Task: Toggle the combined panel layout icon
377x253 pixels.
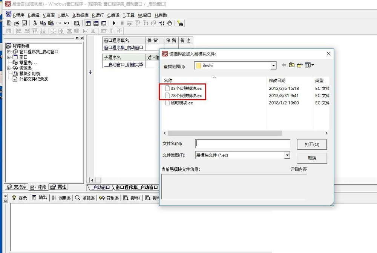Action: [x=104, y=23]
